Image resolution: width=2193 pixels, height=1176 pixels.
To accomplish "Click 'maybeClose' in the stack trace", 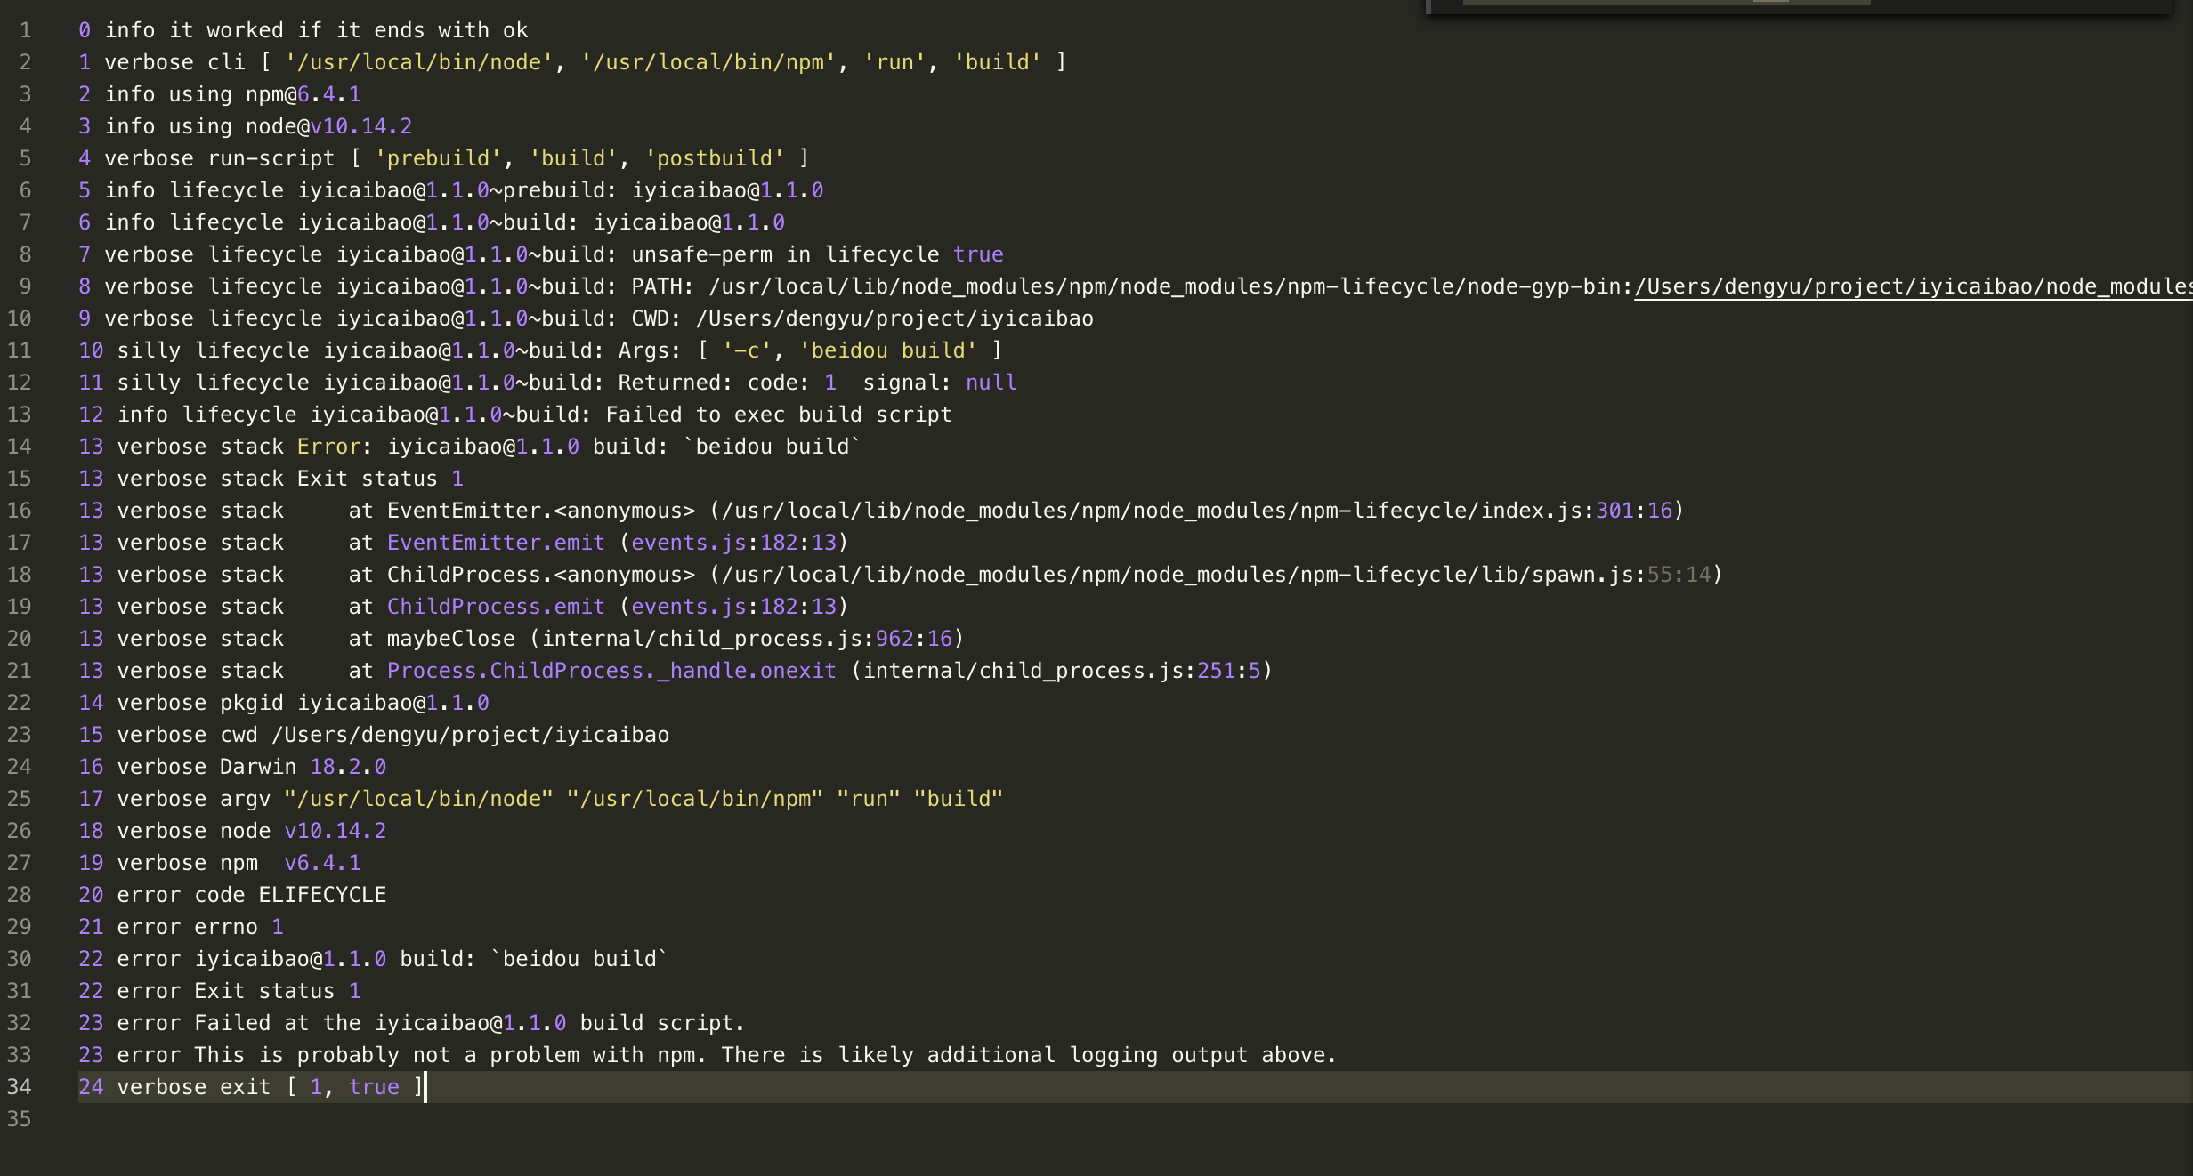I will pos(450,639).
